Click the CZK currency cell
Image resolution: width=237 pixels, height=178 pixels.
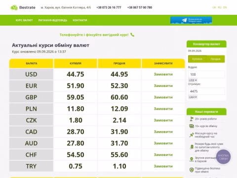(31, 120)
